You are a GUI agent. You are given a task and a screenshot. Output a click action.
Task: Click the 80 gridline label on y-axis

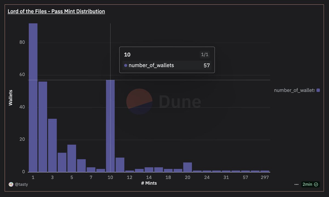(22, 42)
